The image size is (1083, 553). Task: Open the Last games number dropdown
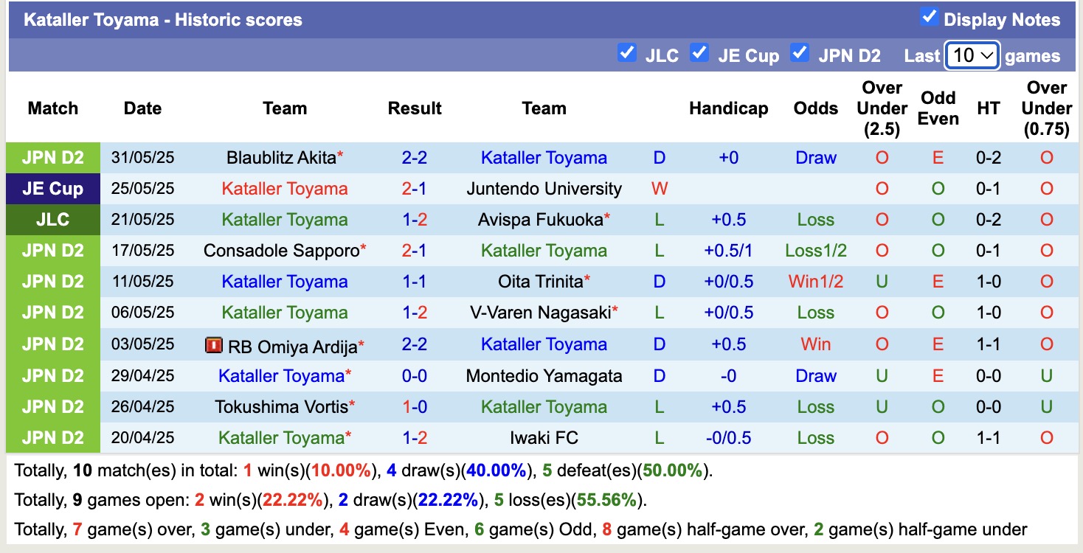[972, 55]
